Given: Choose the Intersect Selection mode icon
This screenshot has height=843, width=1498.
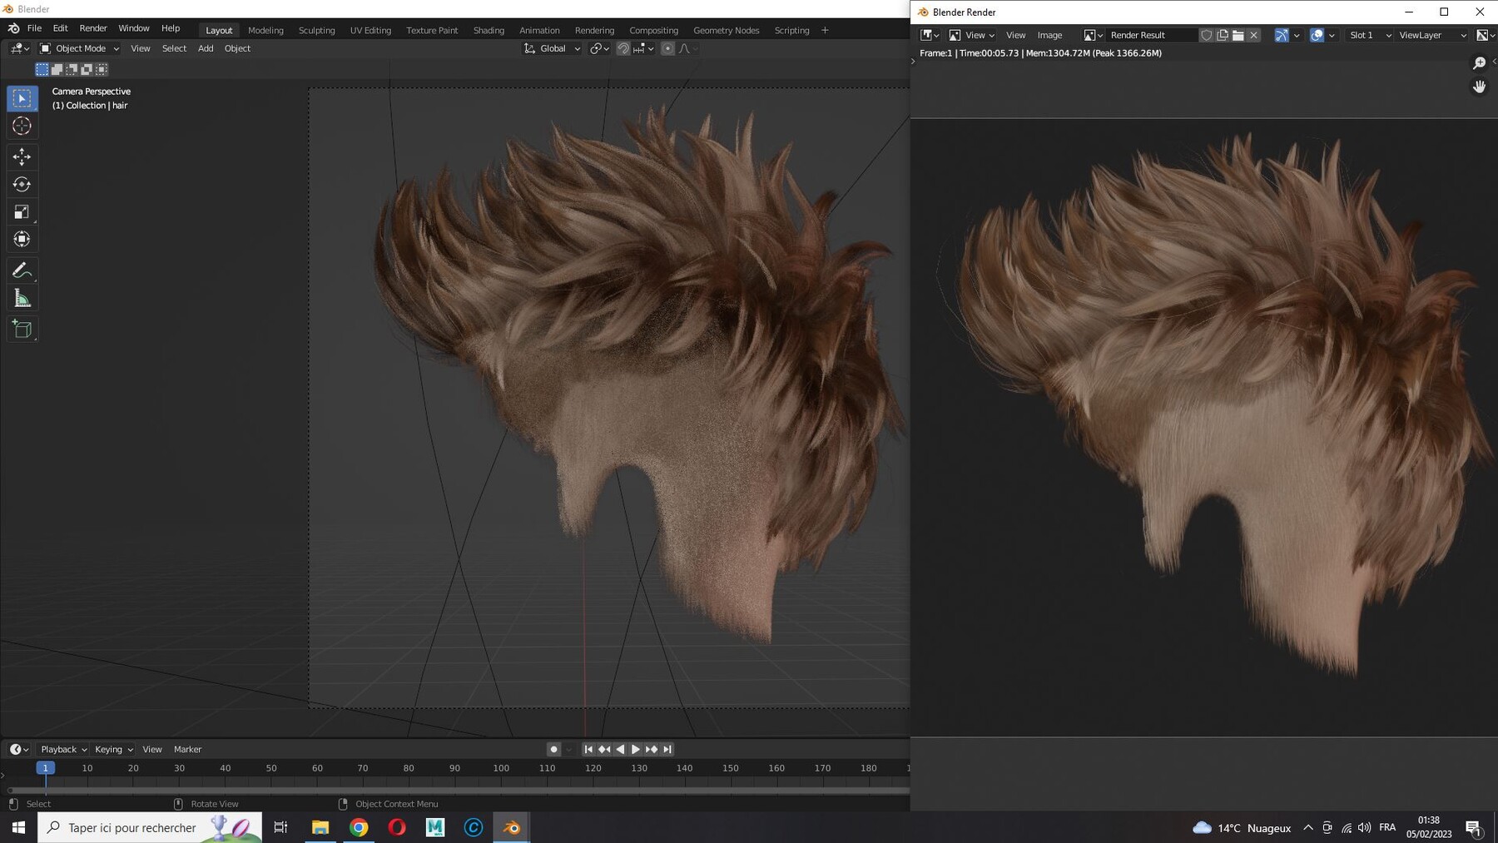Looking at the screenshot, I should point(102,69).
